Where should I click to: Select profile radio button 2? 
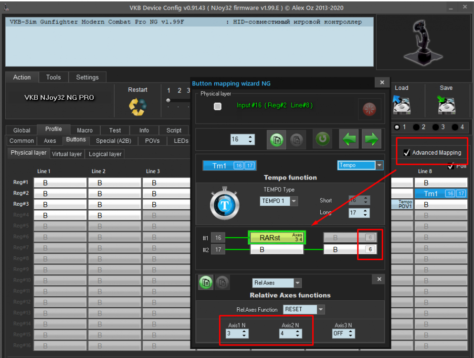[417, 127]
